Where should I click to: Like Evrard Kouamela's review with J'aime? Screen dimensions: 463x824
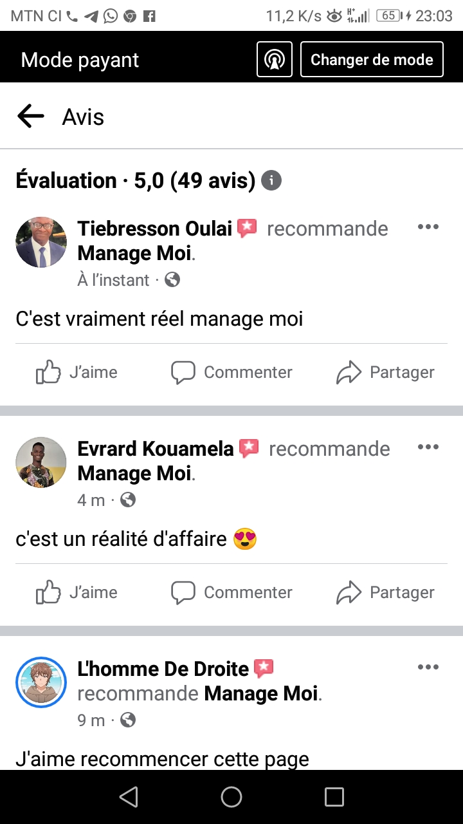pos(77,592)
